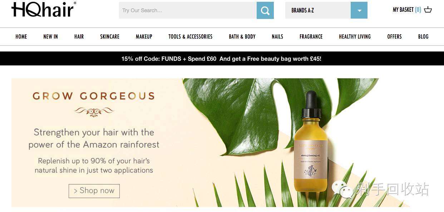Screen dimensions: 444x212
Task: Click the HQhair logo
Action: click(44, 9)
